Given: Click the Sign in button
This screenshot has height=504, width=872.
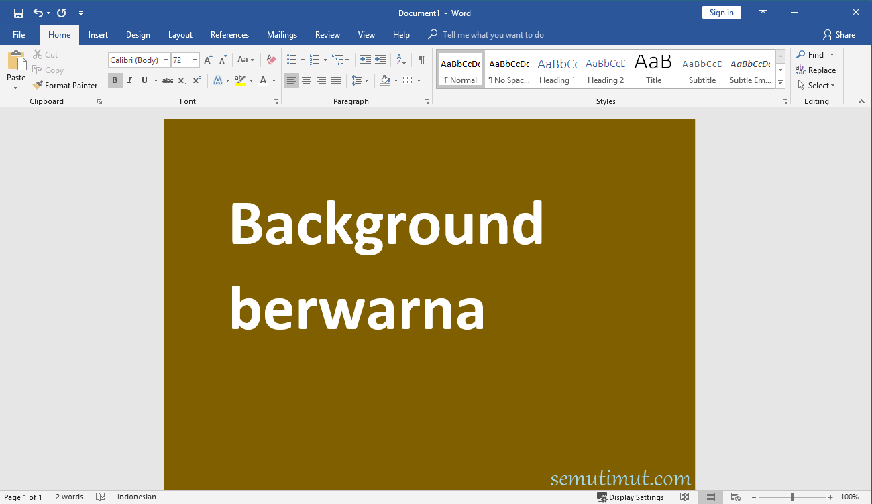Looking at the screenshot, I should click(721, 13).
